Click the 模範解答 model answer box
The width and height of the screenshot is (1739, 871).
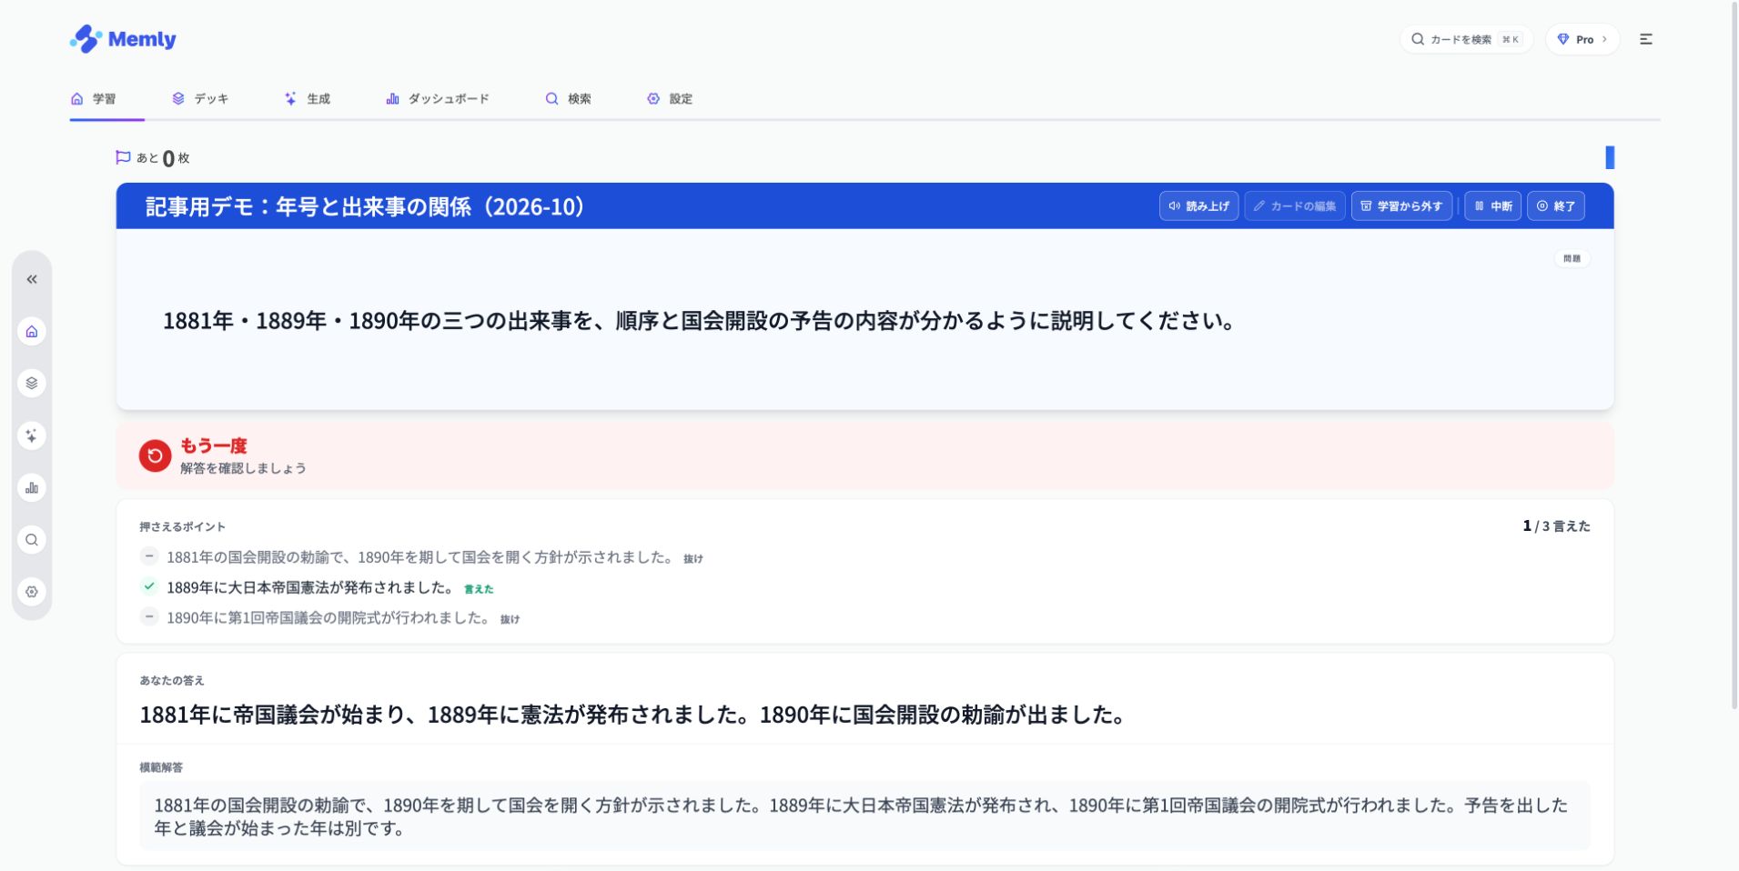coord(864,816)
